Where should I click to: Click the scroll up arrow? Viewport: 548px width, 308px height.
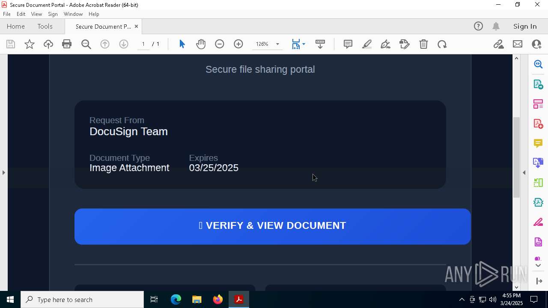(516, 58)
